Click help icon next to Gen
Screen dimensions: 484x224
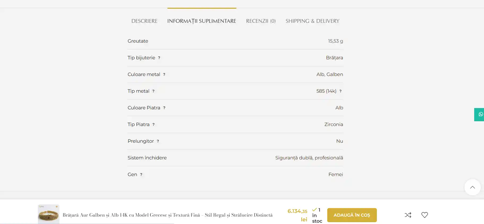[141, 174]
